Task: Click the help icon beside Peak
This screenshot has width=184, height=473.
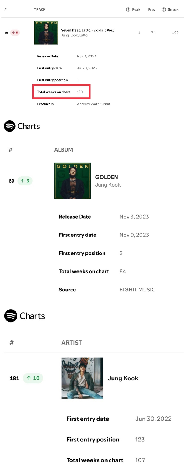Action: coord(128,9)
